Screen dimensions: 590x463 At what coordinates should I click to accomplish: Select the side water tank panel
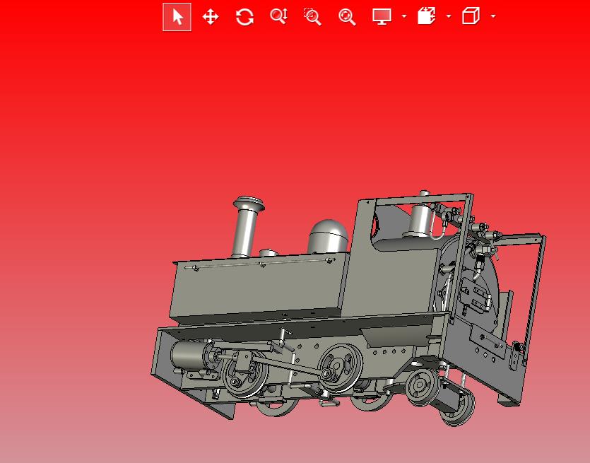click(258, 287)
